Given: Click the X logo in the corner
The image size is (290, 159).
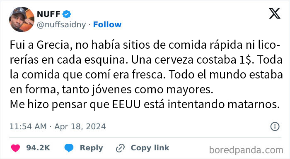Looking at the screenshot, I should point(275,14).
